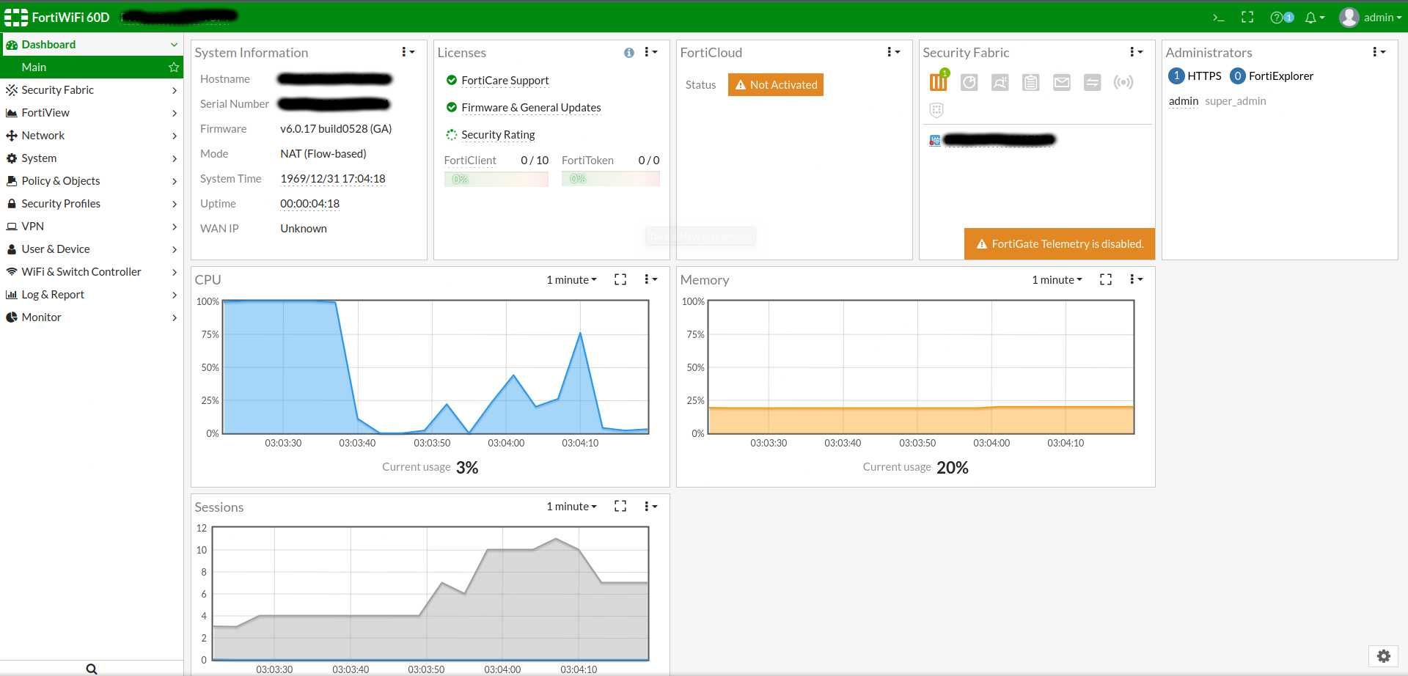Open Sessions widget options menu
This screenshot has height=676, width=1408.
(650, 506)
